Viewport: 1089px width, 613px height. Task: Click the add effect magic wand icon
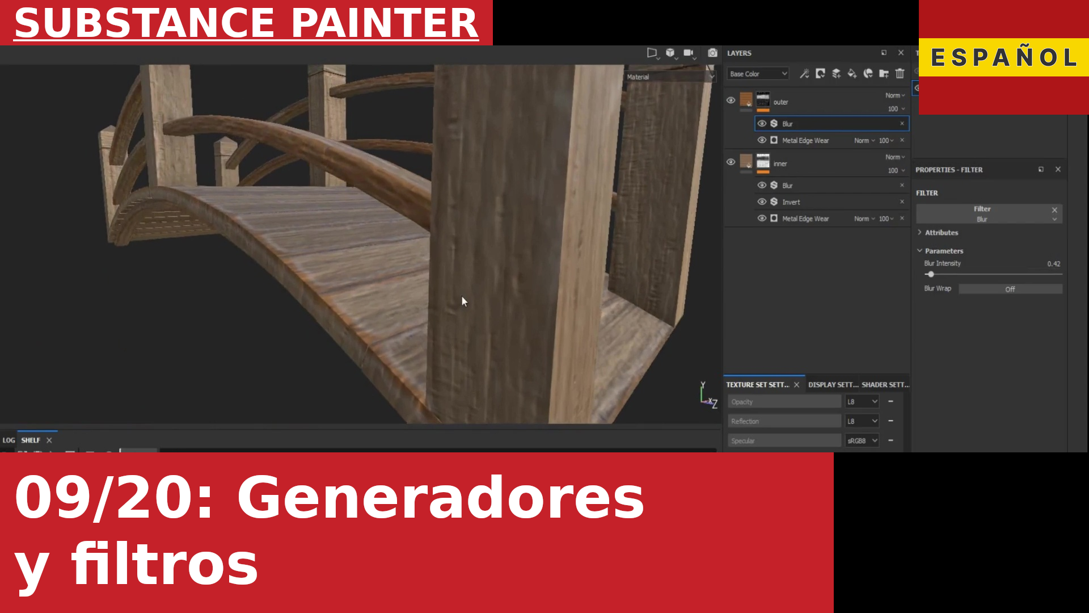tap(804, 73)
